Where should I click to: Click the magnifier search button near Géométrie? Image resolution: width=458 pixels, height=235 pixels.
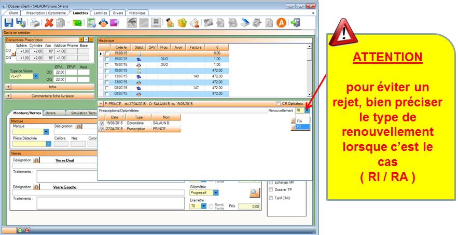click(x=254, y=192)
